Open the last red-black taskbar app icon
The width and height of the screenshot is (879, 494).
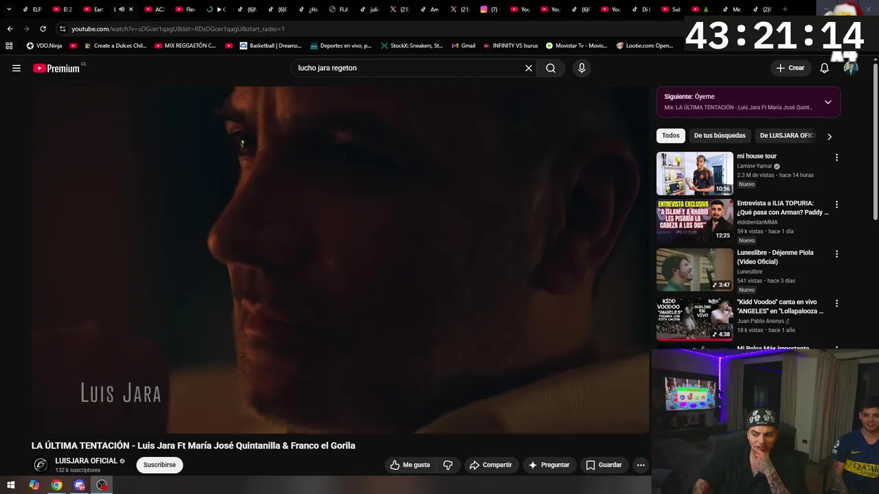pyautogui.click(x=102, y=485)
